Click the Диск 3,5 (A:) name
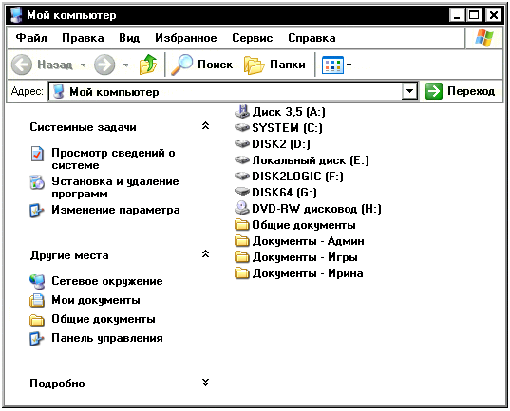Viewport: 510px width, 411px height. 289,112
